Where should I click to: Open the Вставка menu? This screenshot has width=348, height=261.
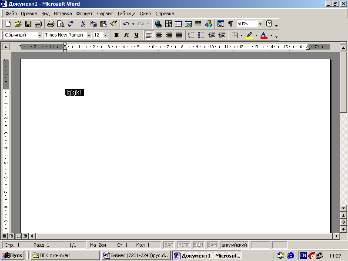pos(63,13)
